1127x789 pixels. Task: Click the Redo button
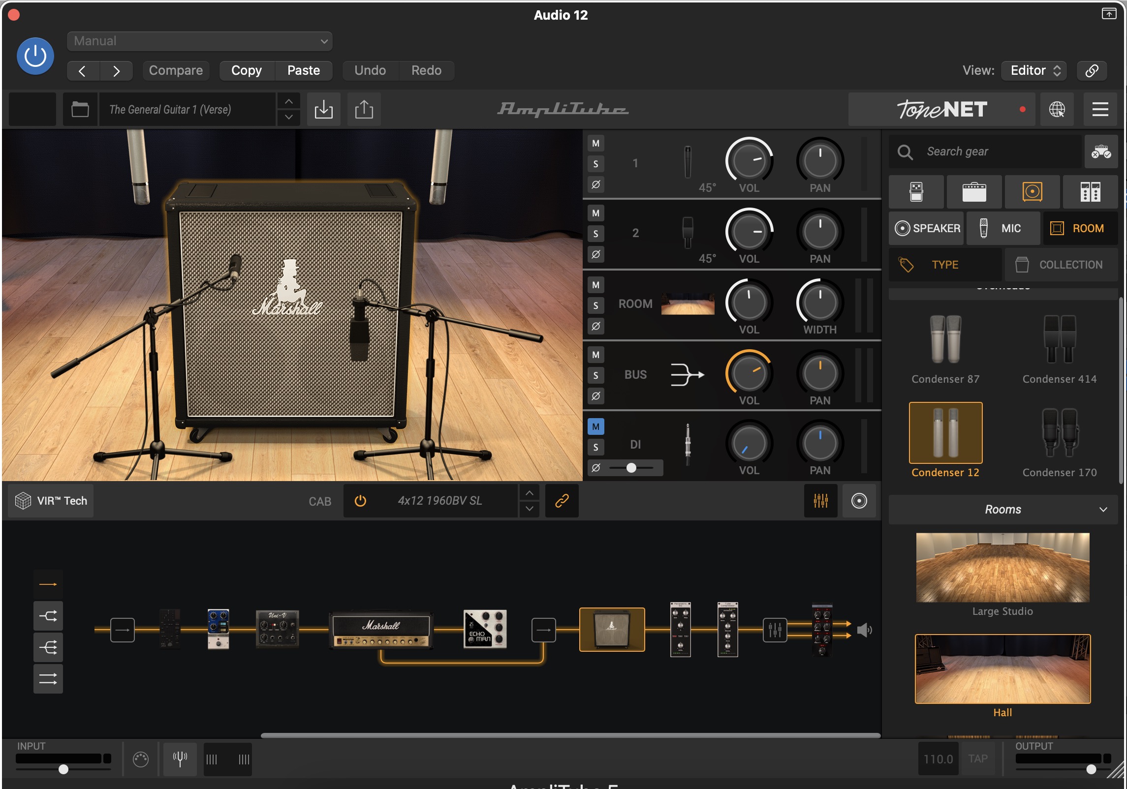[426, 70]
